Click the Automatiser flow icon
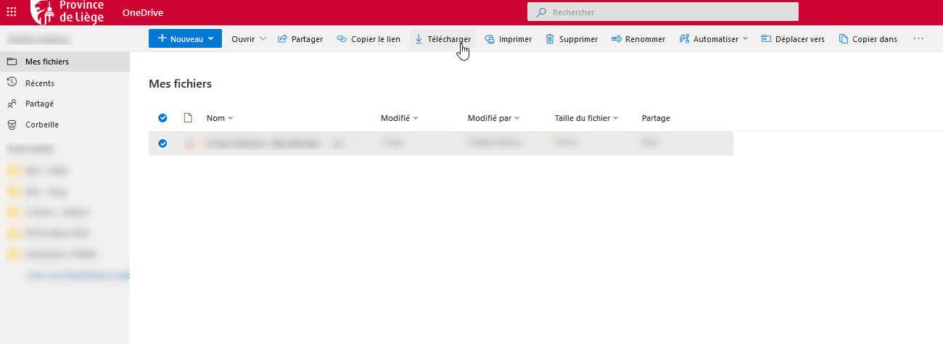The width and height of the screenshot is (943, 344). coord(684,39)
